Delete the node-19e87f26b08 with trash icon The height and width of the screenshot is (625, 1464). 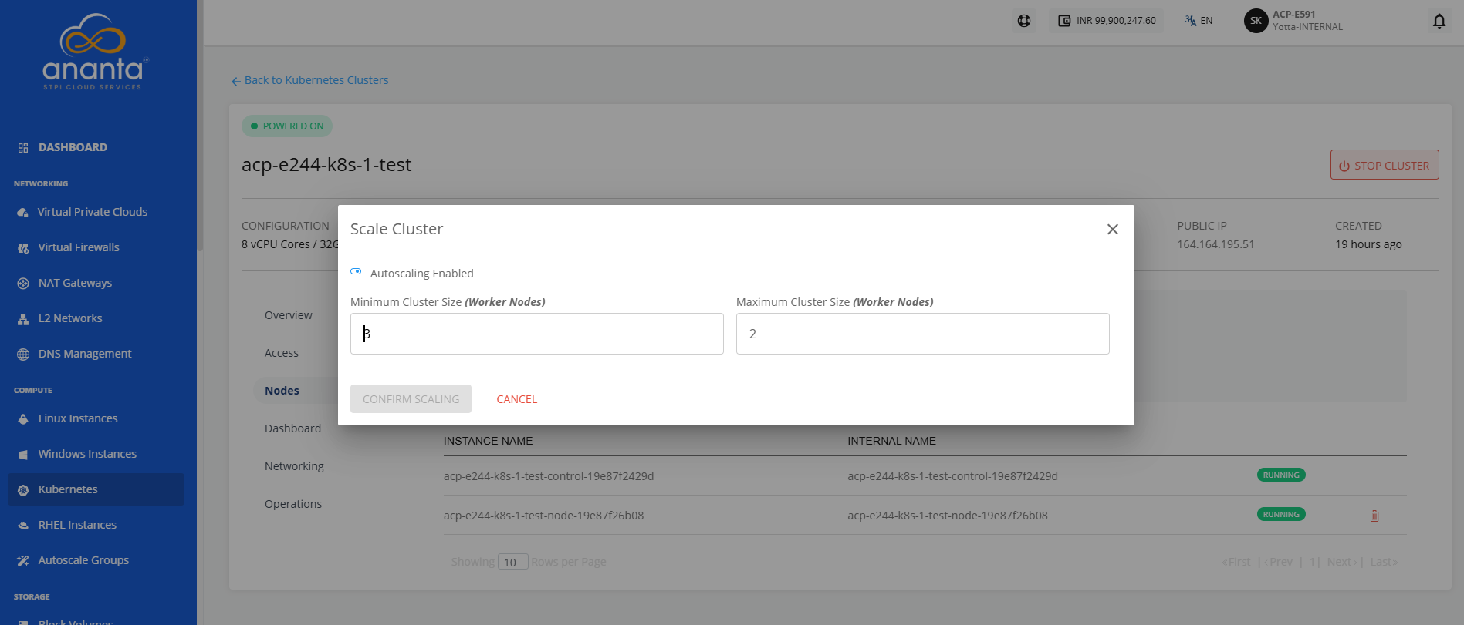[1374, 516]
